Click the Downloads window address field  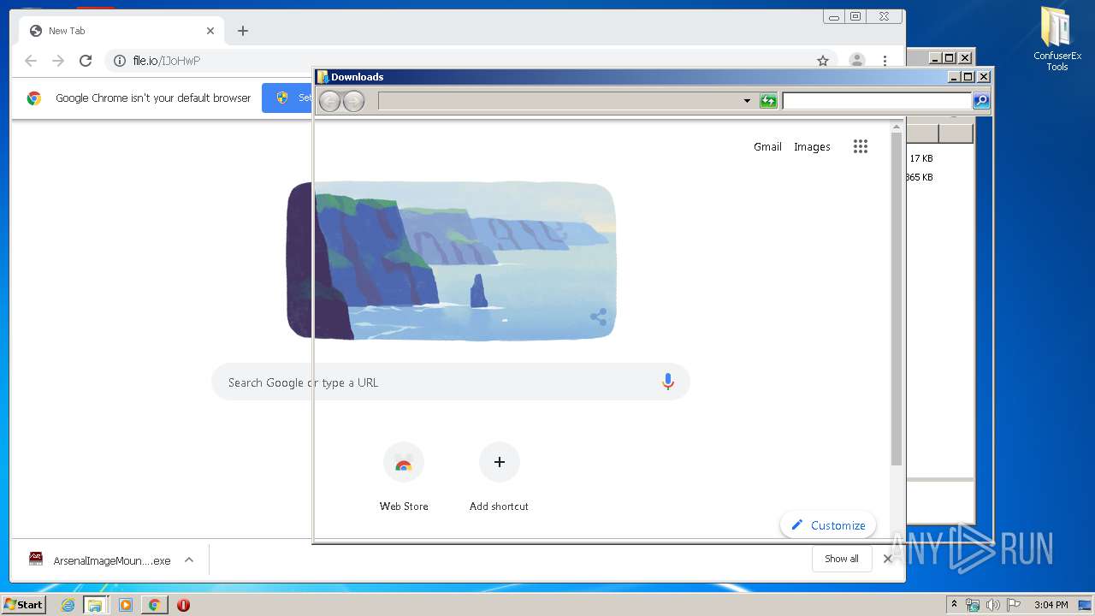click(x=559, y=101)
